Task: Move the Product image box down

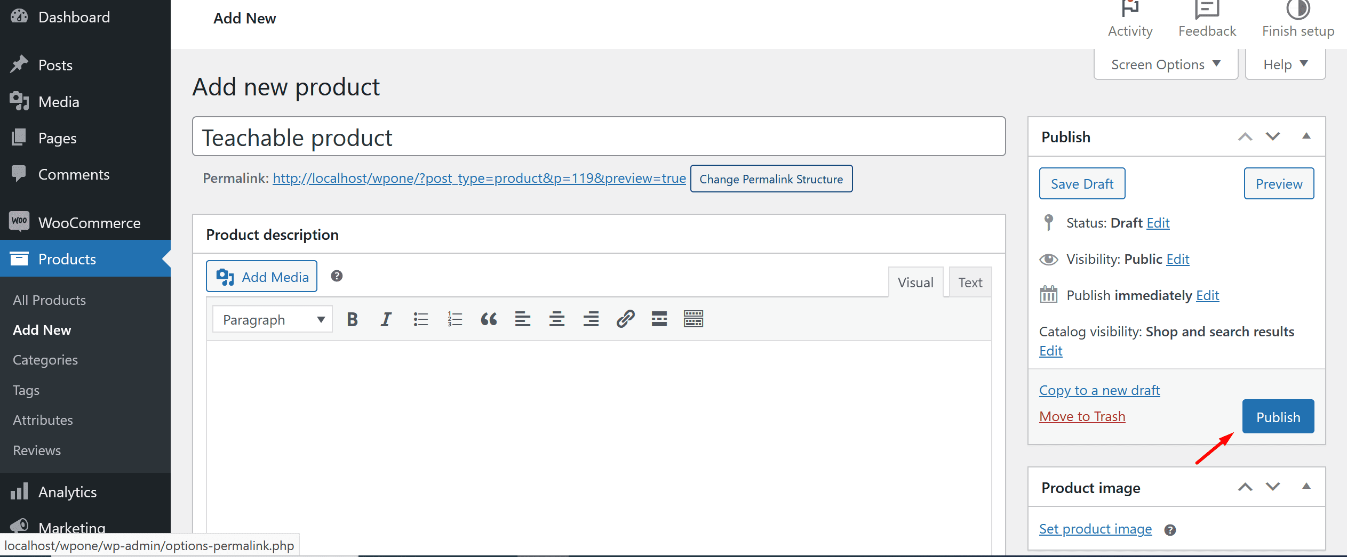Action: coord(1273,487)
